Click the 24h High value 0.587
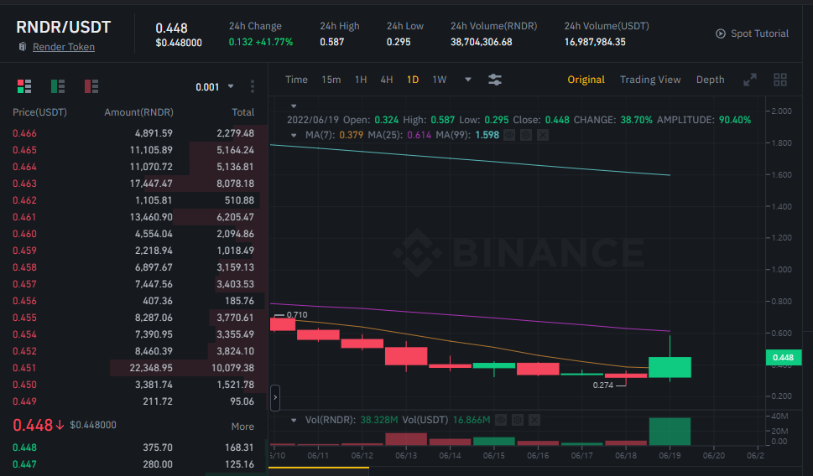Image resolution: width=813 pixels, height=476 pixels. [332, 42]
